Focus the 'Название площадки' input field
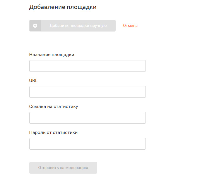The image size is (207, 178). (x=87, y=66)
